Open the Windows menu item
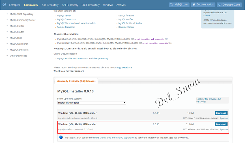This screenshot has height=143, width=245. [x=108, y=5]
